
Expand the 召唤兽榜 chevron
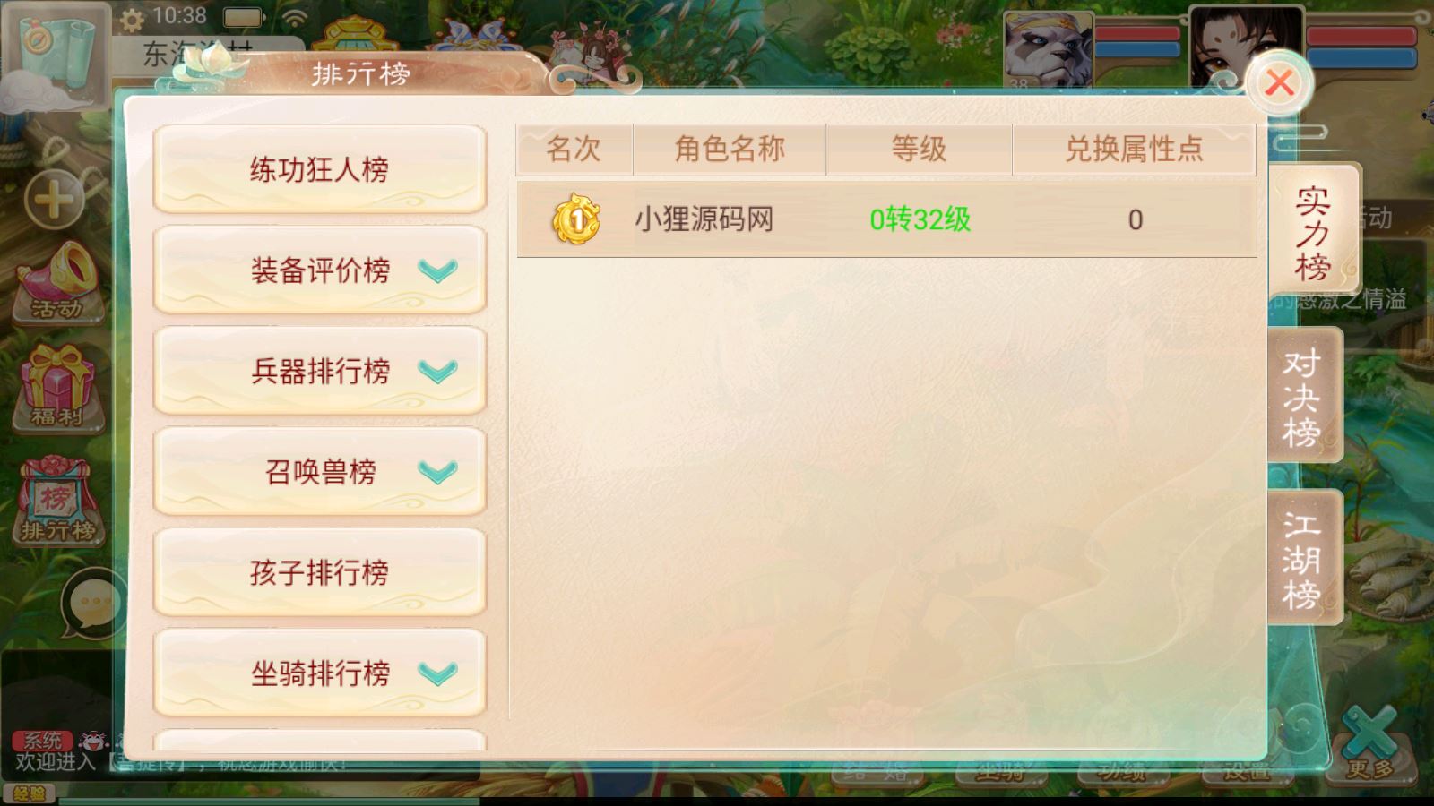click(437, 471)
